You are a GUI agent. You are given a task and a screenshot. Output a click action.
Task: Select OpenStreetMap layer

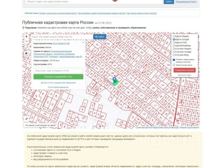174,46
